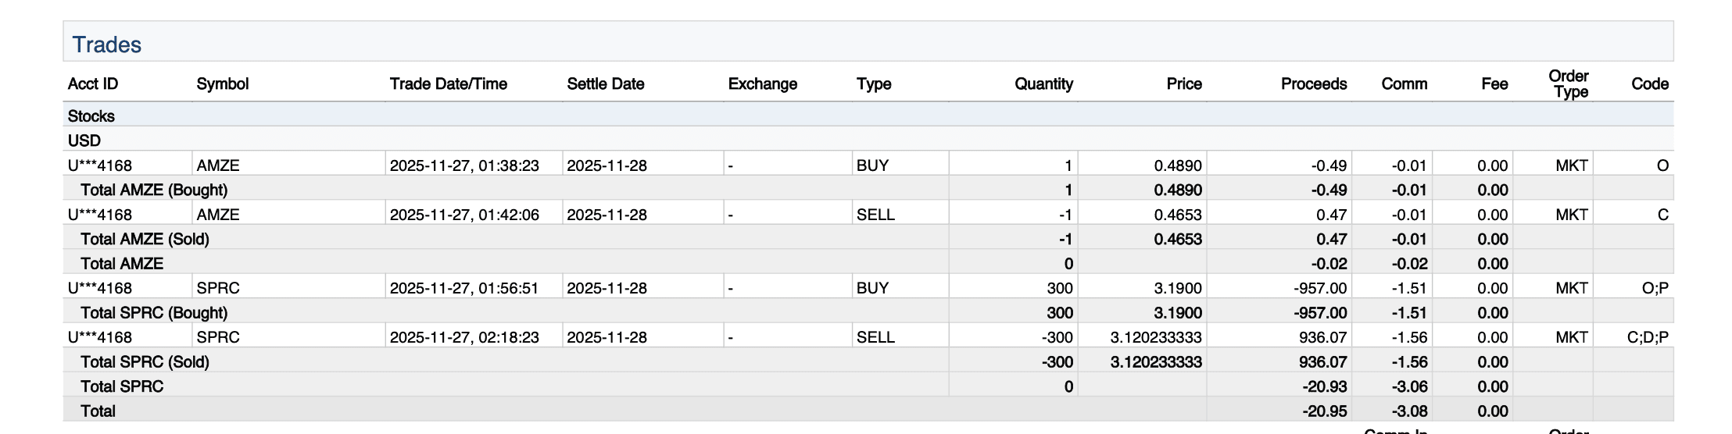
Task: Click the Proceeds column header
Action: (1313, 84)
